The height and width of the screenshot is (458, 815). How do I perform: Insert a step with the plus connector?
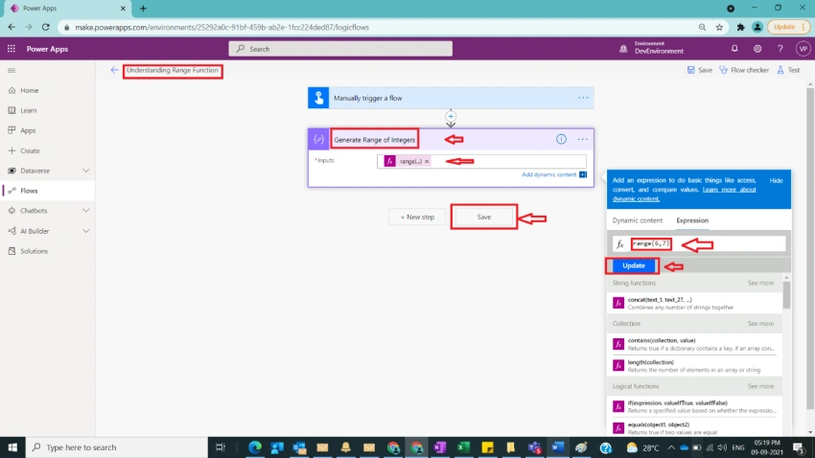451,116
